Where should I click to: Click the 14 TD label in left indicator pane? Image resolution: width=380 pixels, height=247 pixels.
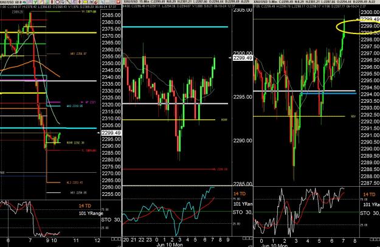pos(85,206)
